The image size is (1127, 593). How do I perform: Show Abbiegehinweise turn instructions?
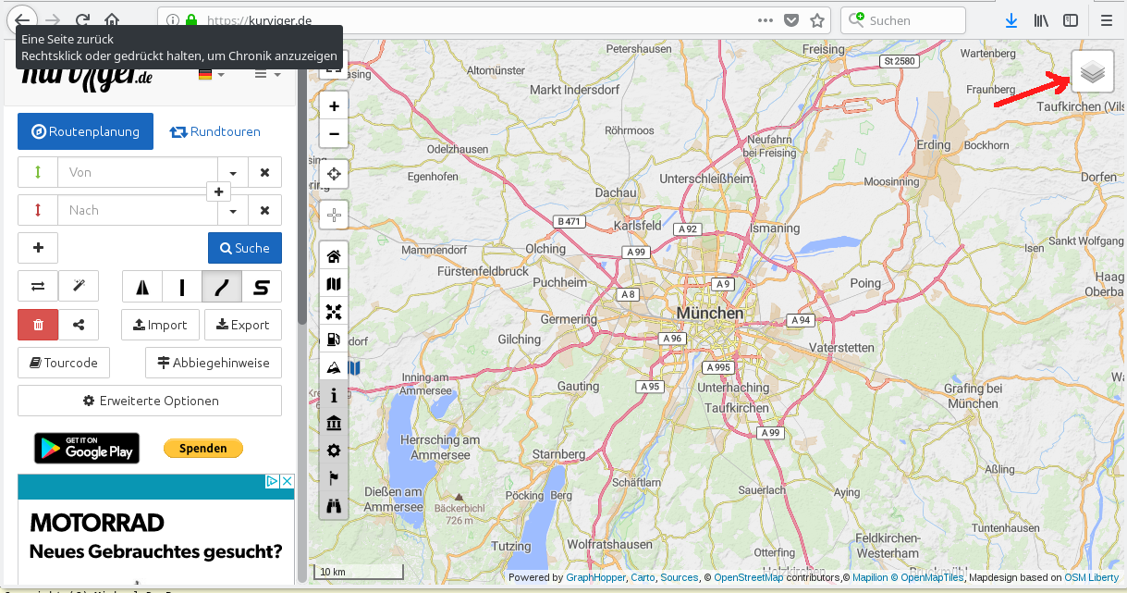pyautogui.click(x=214, y=363)
